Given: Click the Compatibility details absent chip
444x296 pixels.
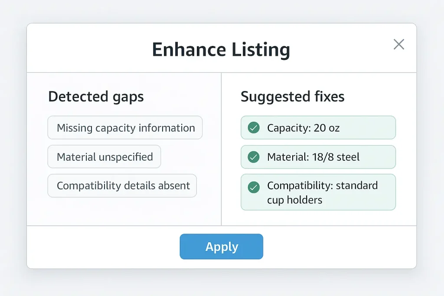Looking at the screenshot, I should (123, 186).
